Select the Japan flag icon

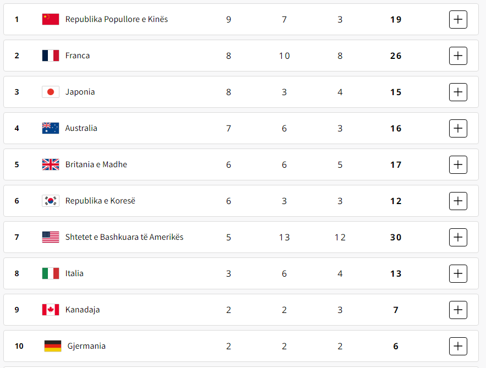(x=51, y=92)
